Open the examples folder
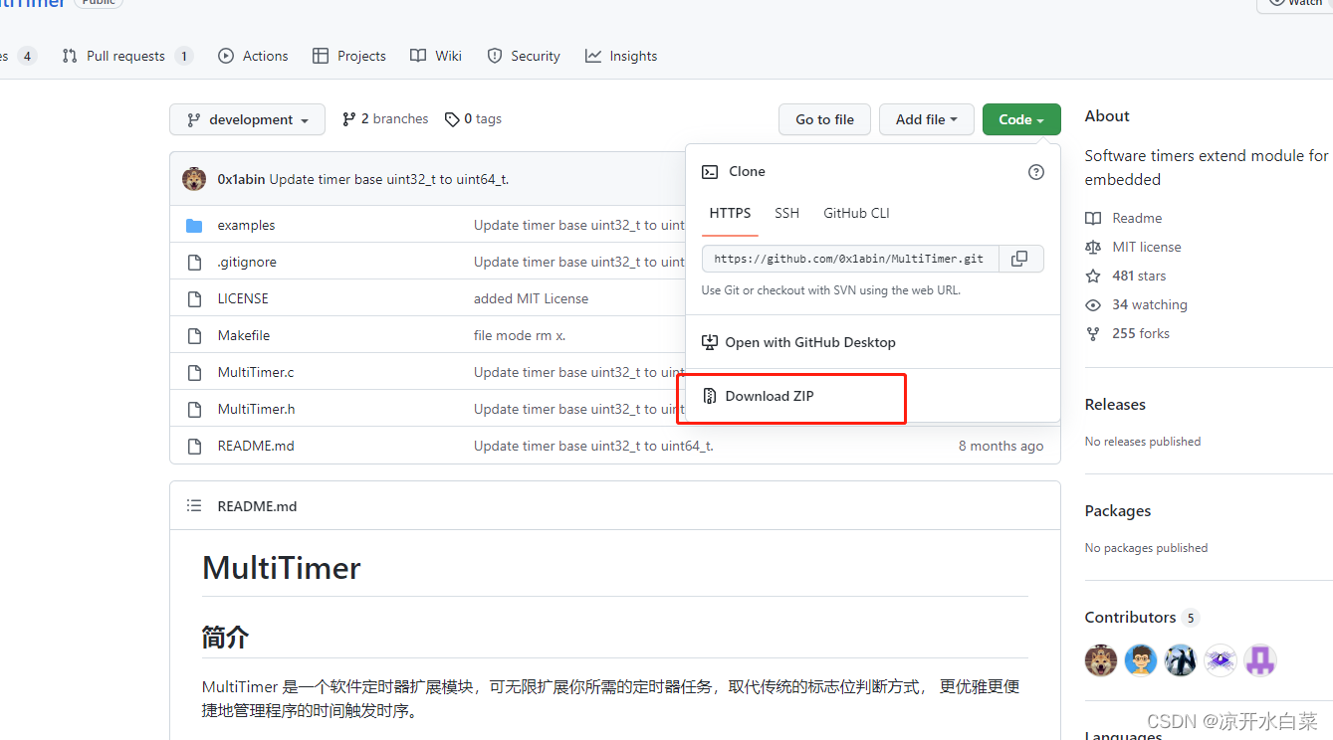 point(246,225)
